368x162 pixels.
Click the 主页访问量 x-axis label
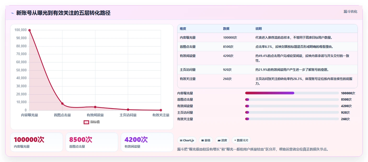128,115
